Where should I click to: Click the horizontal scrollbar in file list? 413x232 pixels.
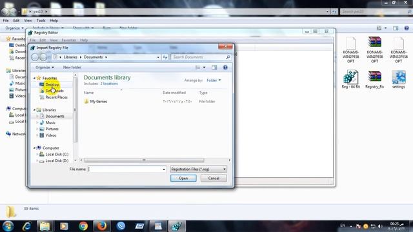coord(144,160)
